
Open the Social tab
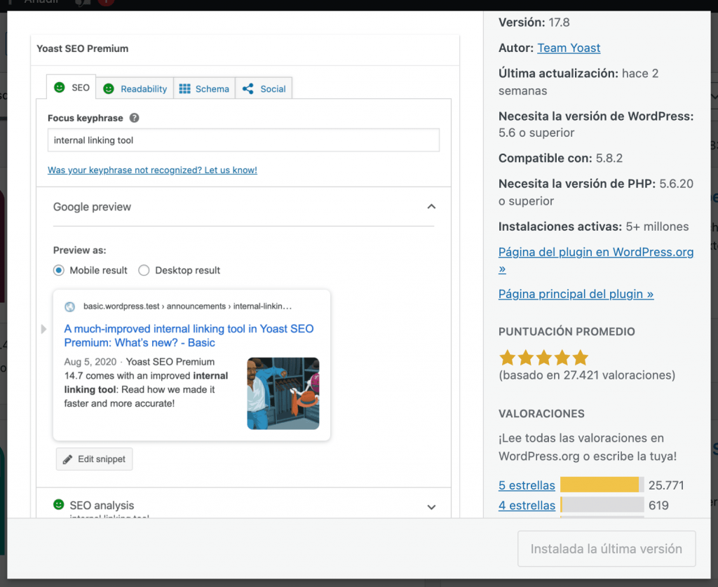point(264,89)
